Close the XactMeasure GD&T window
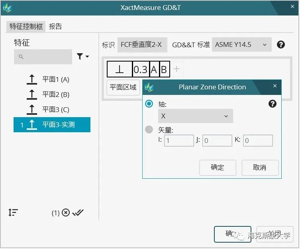The height and width of the screenshot is (249, 300). [292, 6]
